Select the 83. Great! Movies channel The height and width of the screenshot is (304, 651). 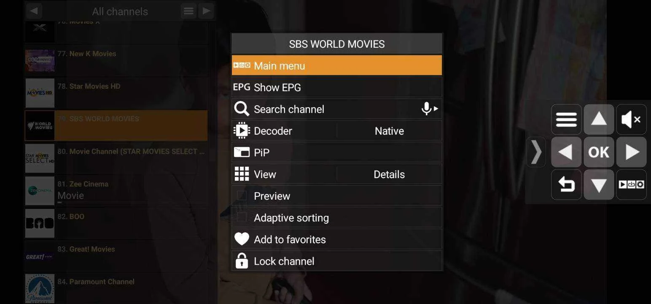[x=116, y=255]
